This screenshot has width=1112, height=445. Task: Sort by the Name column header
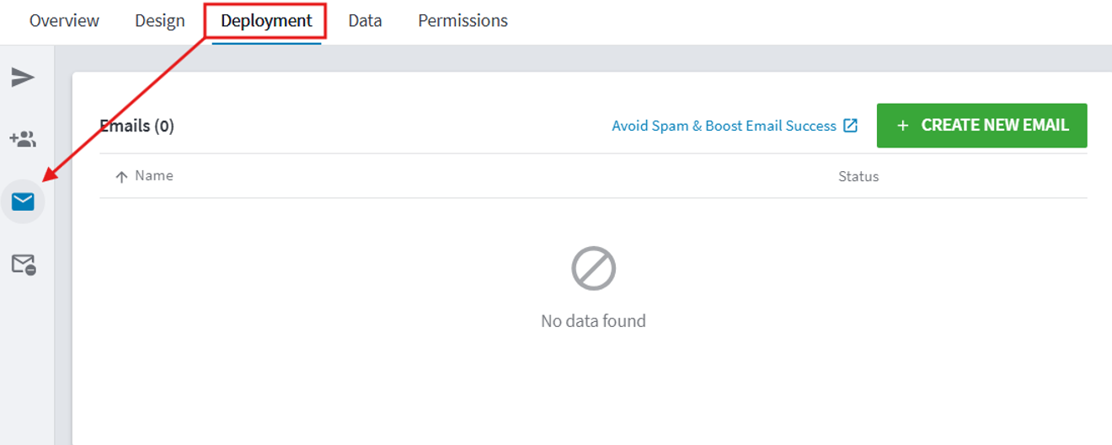[x=154, y=175]
